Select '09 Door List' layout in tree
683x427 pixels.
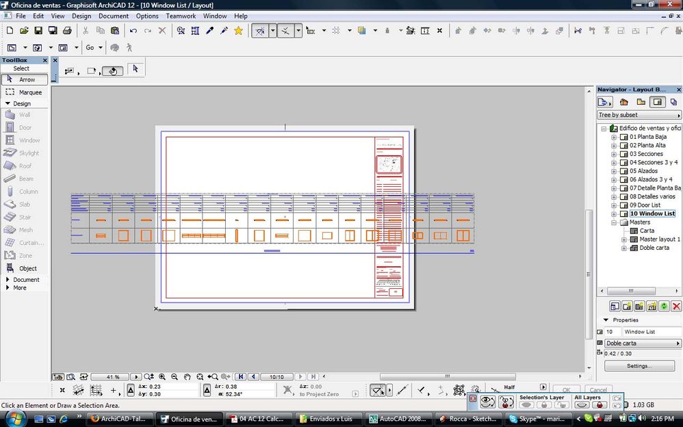[x=645, y=205]
